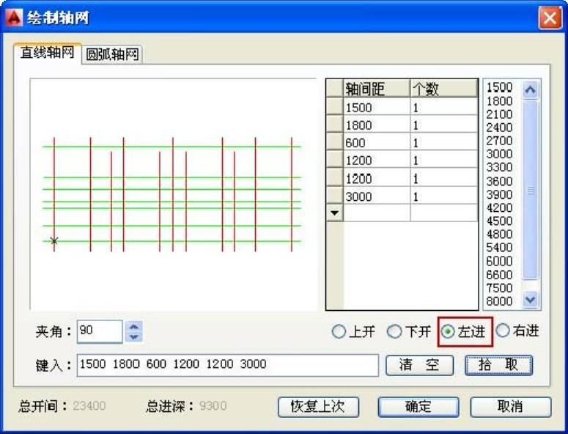Click the 个数 column header

coord(443,89)
